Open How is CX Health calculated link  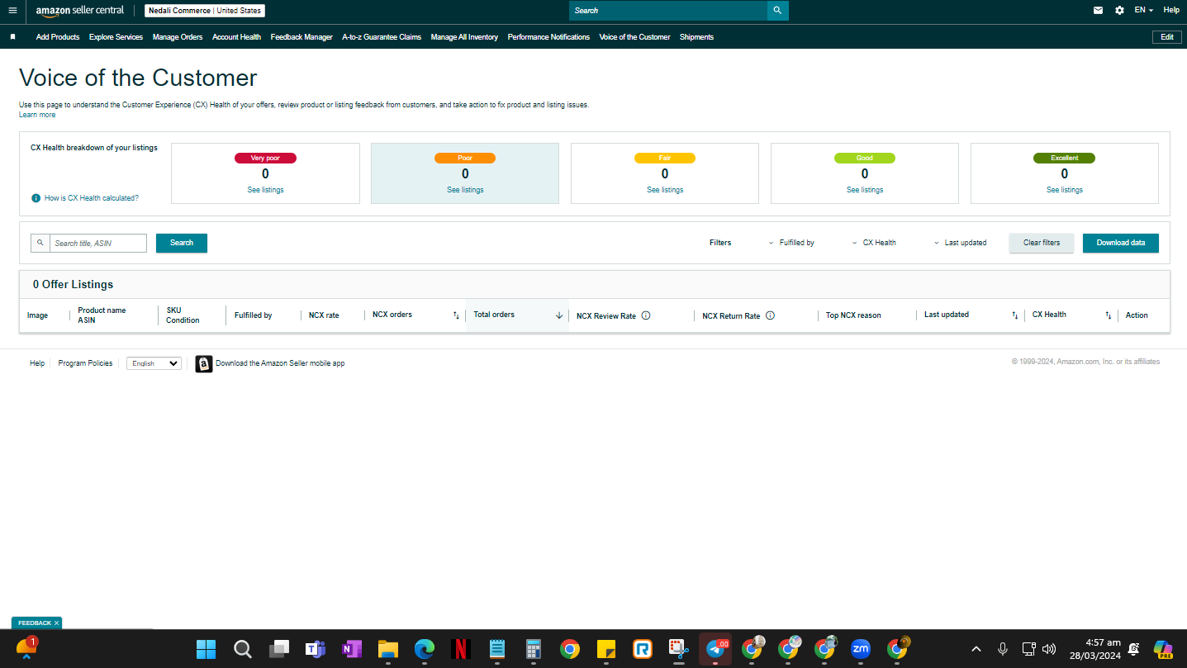pyautogui.click(x=92, y=198)
